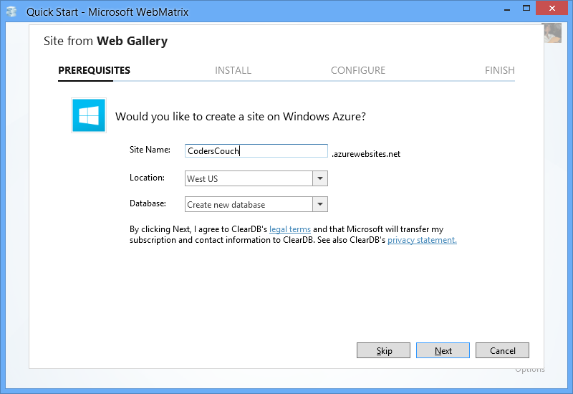Click the 'Site Name:' label

150,150
